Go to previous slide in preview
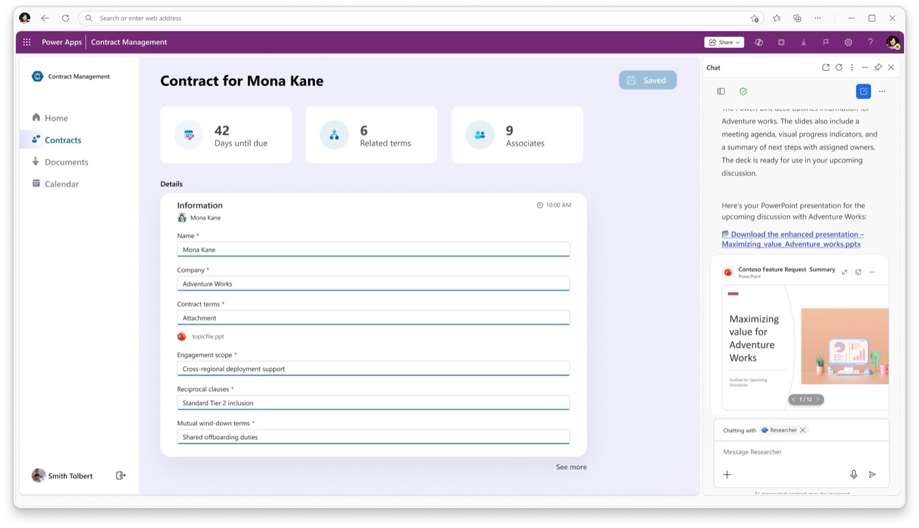 tap(794, 399)
